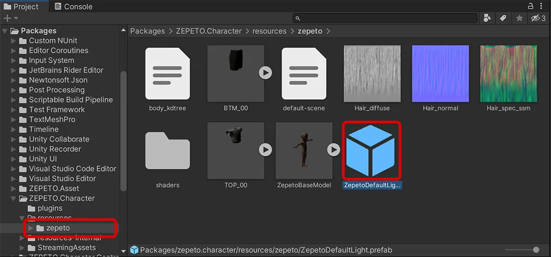Adjust the thumbnail size slider

(x=522, y=249)
